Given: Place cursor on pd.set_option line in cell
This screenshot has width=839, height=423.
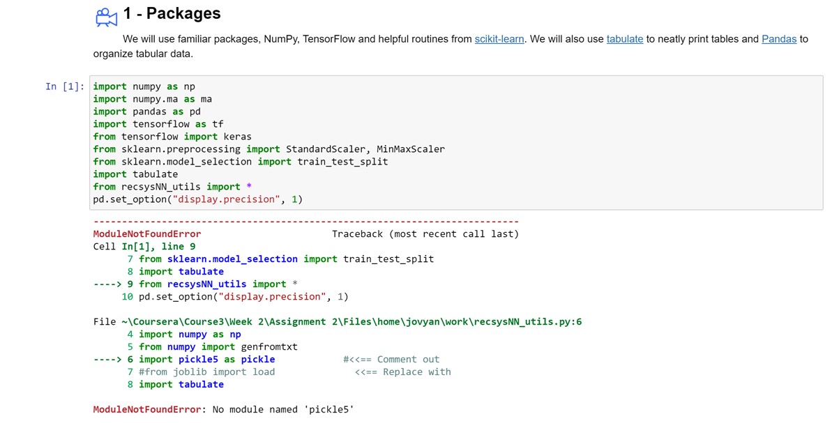Looking at the screenshot, I should [198, 199].
